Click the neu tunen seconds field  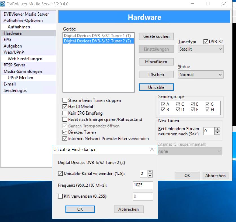tap(209, 131)
